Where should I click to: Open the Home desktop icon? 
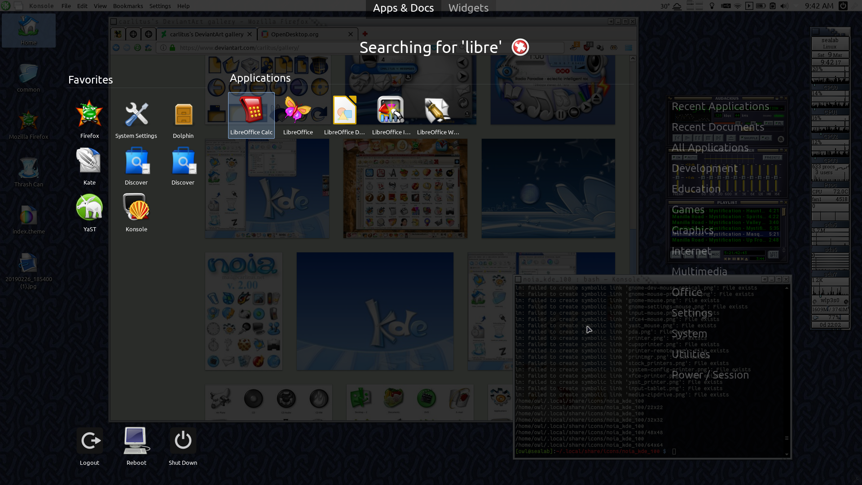click(x=28, y=31)
